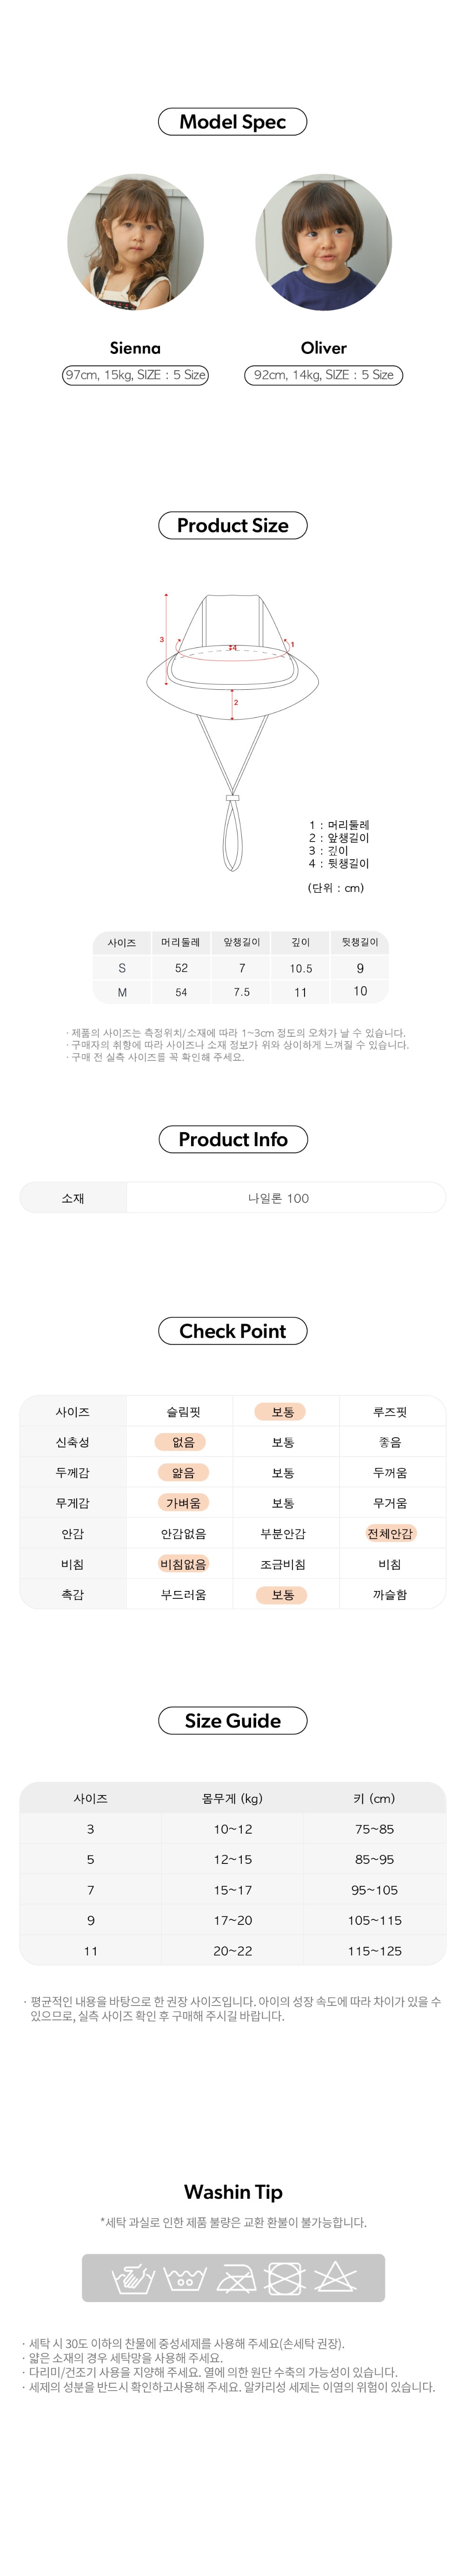Viewport: 465px width, 2576px height.
Task: Open Sienna's model photo
Action: pyautogui.click(x=135, y=243)
